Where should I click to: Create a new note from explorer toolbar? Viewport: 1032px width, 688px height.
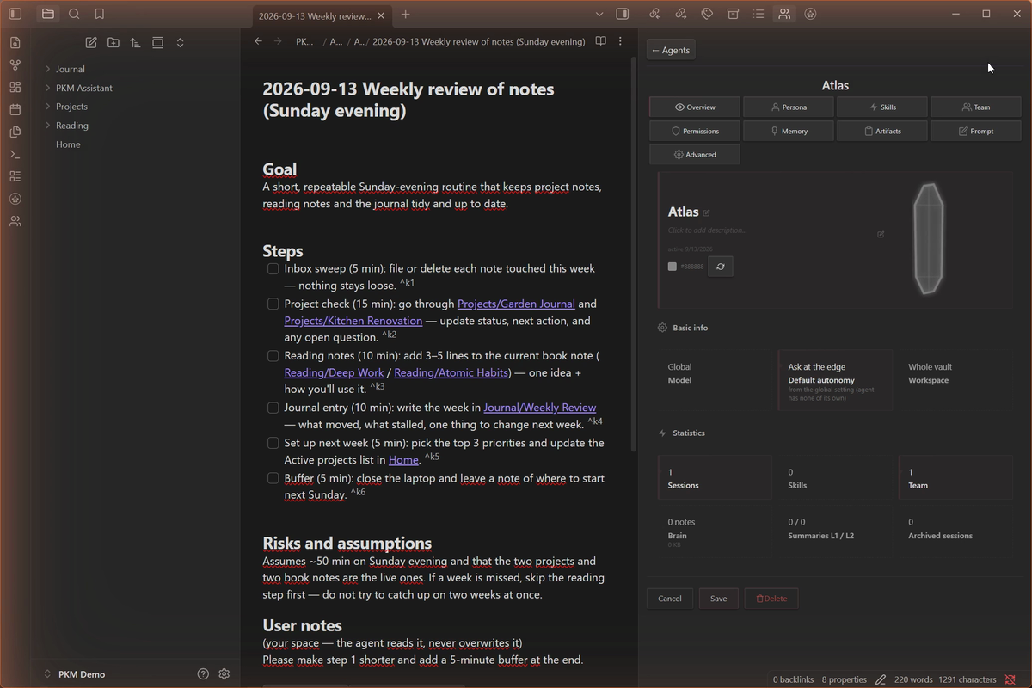[91, 42]
